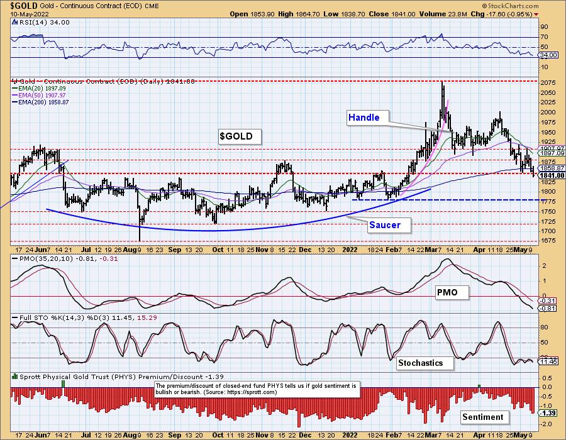
Task: Click the $GOLD ticker symbol title
Action: tap(24, 6)
